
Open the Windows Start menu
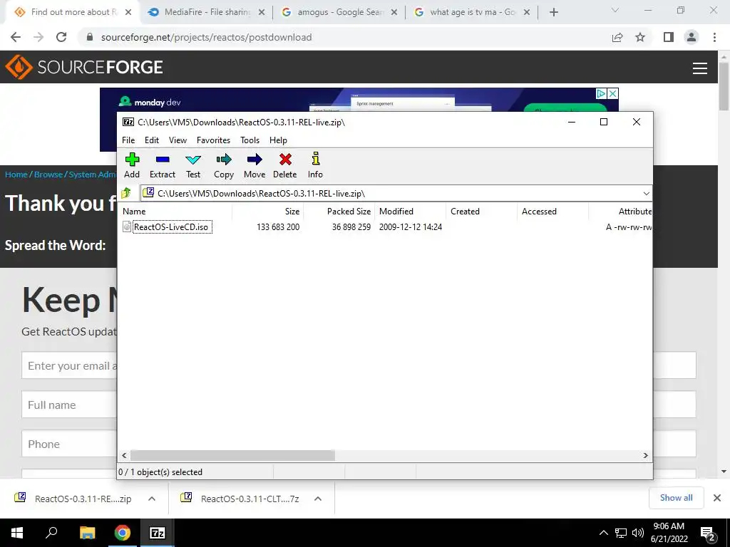[17, 533]
